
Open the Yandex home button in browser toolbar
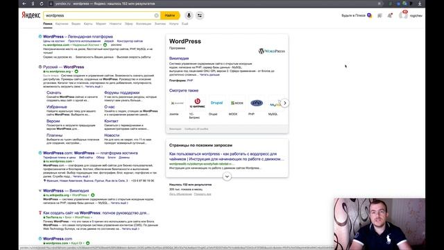(33, 3)
